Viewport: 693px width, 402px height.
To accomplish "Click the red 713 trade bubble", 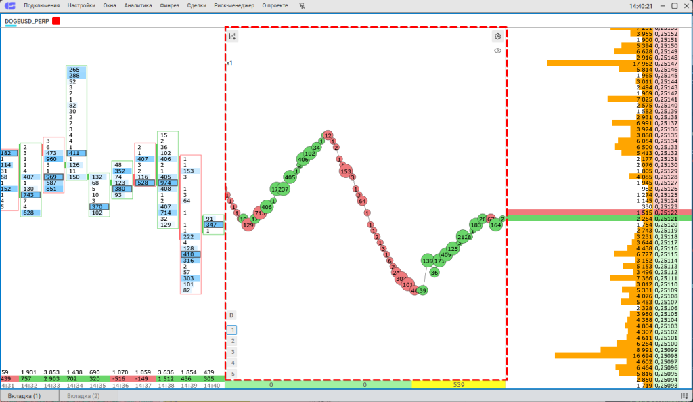I will point(261,213).
